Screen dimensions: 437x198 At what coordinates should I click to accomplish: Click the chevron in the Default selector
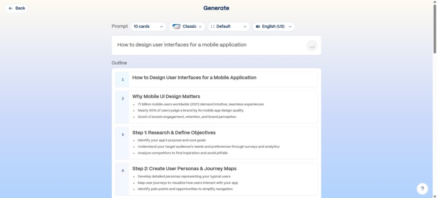(x=245, y=27)
